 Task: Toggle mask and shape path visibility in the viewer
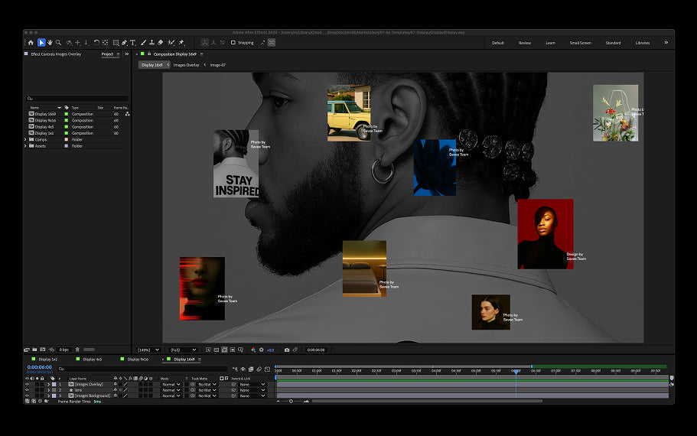(x=224, y=350)
